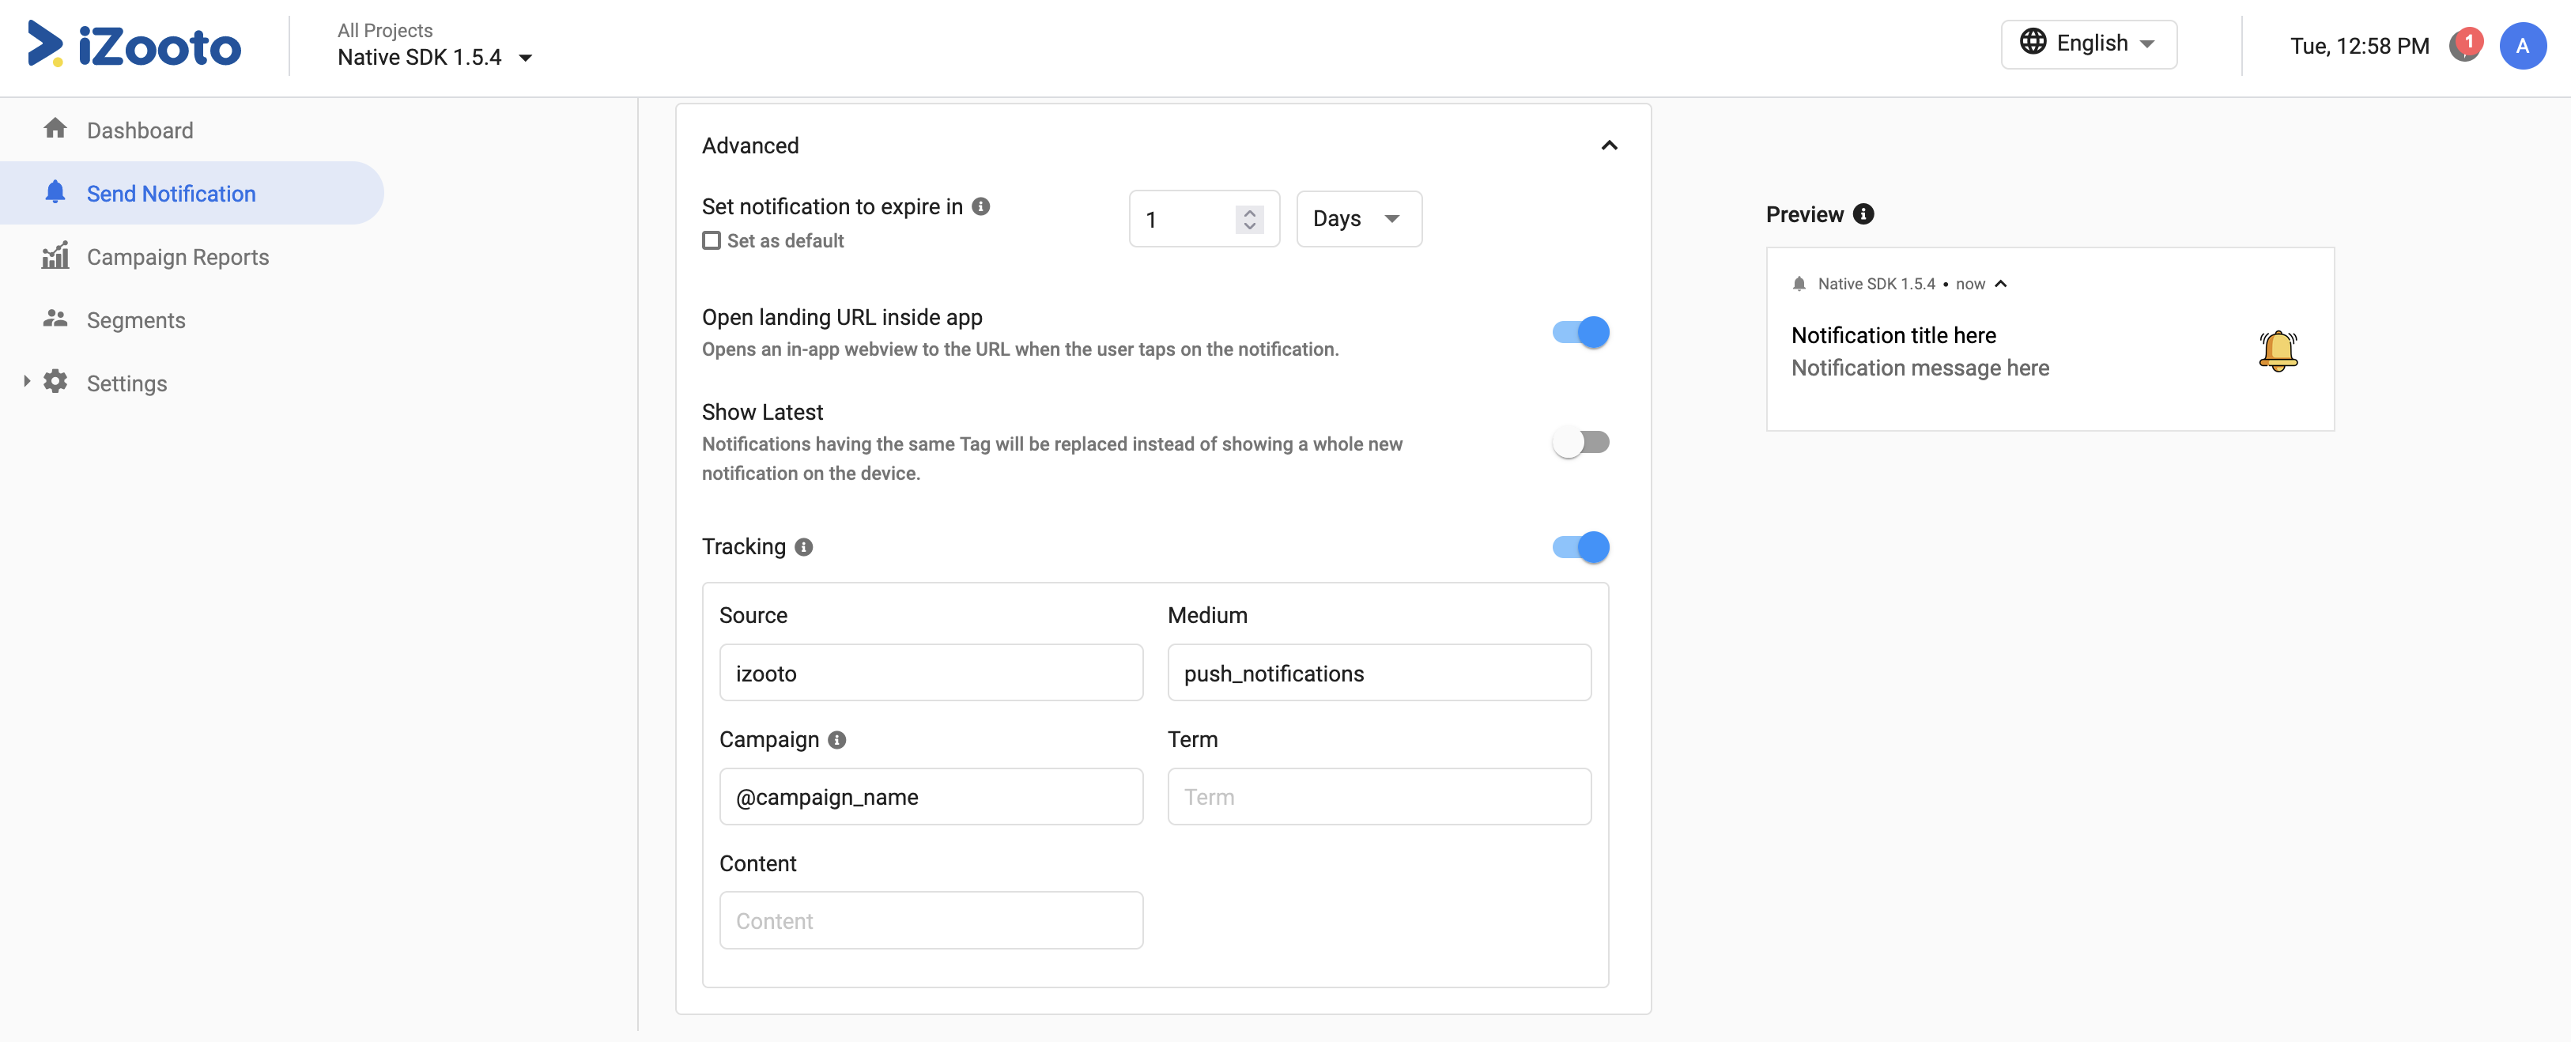Expand the Settings menu arrow
This screenshot has height=1042, width=2571.
coord(27,381)
